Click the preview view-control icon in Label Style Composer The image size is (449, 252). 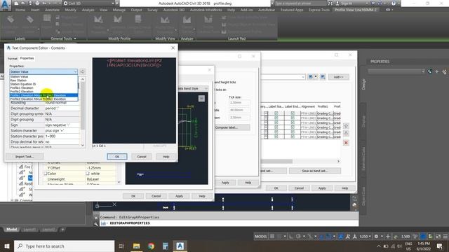201,99
